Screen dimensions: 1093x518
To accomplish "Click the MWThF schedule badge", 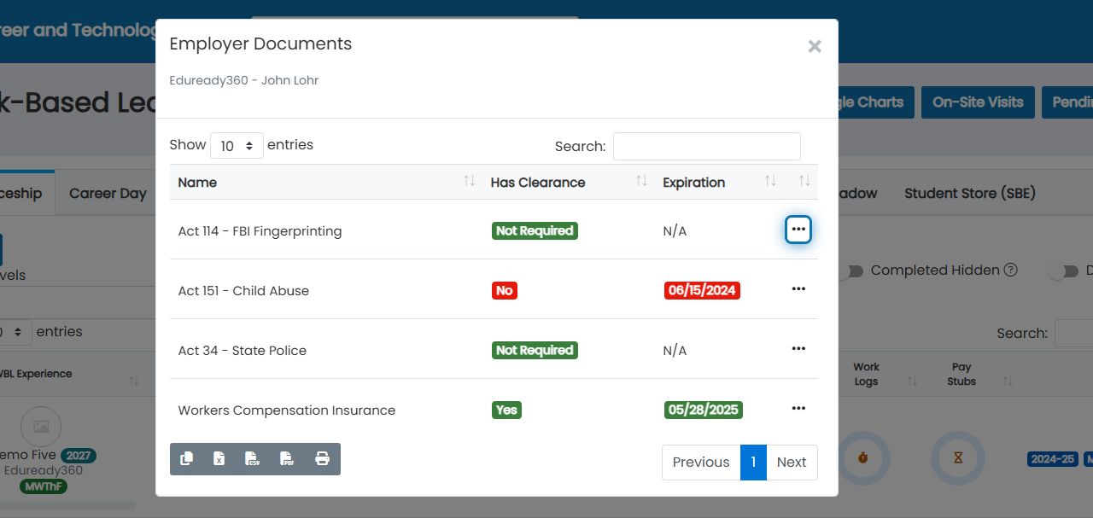I will point(44,486).
